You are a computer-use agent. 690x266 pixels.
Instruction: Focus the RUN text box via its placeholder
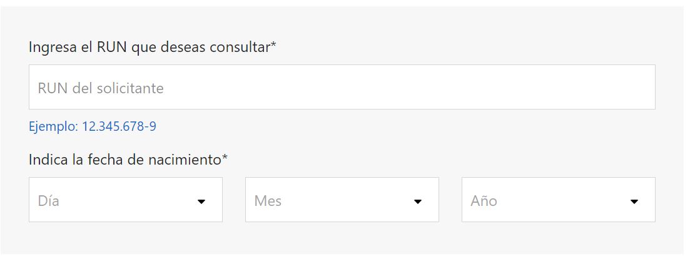[101, 88]
